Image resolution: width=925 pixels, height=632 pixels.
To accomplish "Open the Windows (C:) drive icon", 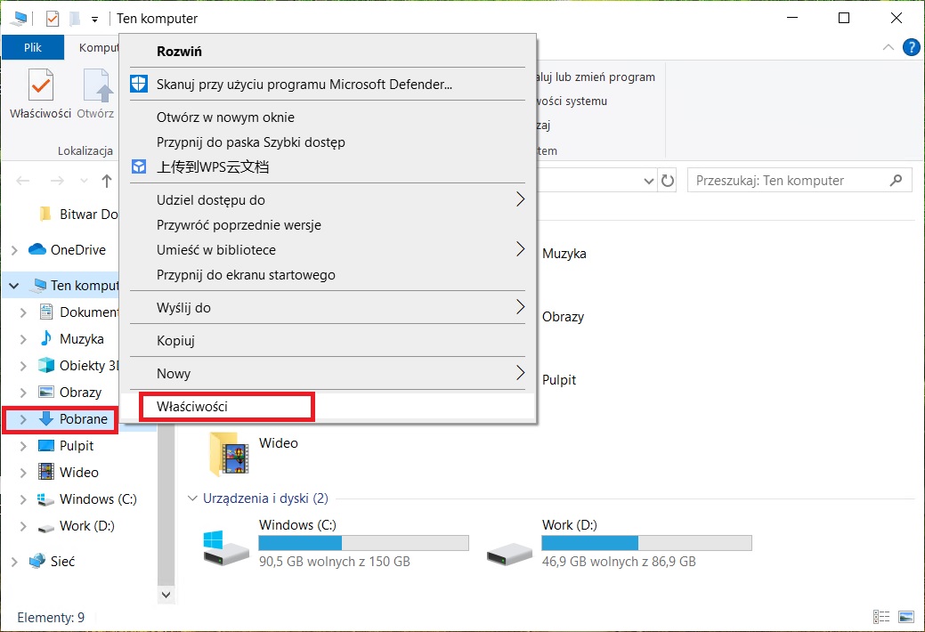I will (x=226, y=547).
